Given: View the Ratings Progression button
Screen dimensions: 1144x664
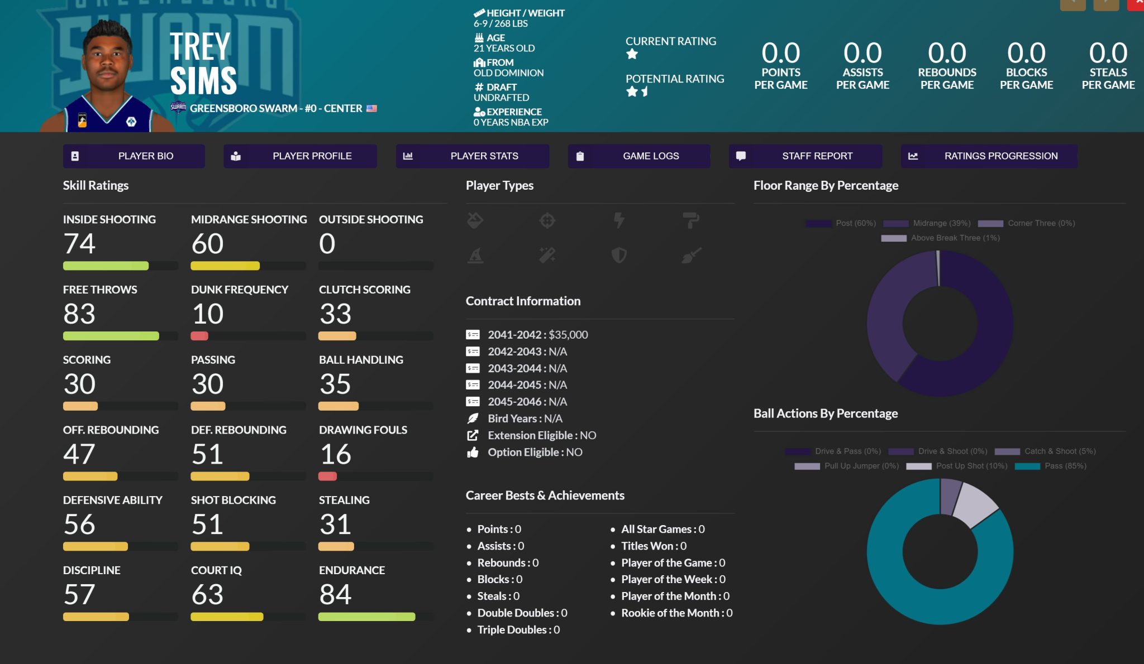Looking at the screenshot, I should tap(989, 156).
